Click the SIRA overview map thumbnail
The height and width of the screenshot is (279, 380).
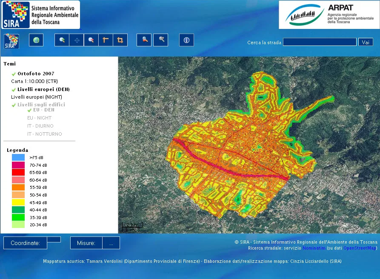(11, 41)
